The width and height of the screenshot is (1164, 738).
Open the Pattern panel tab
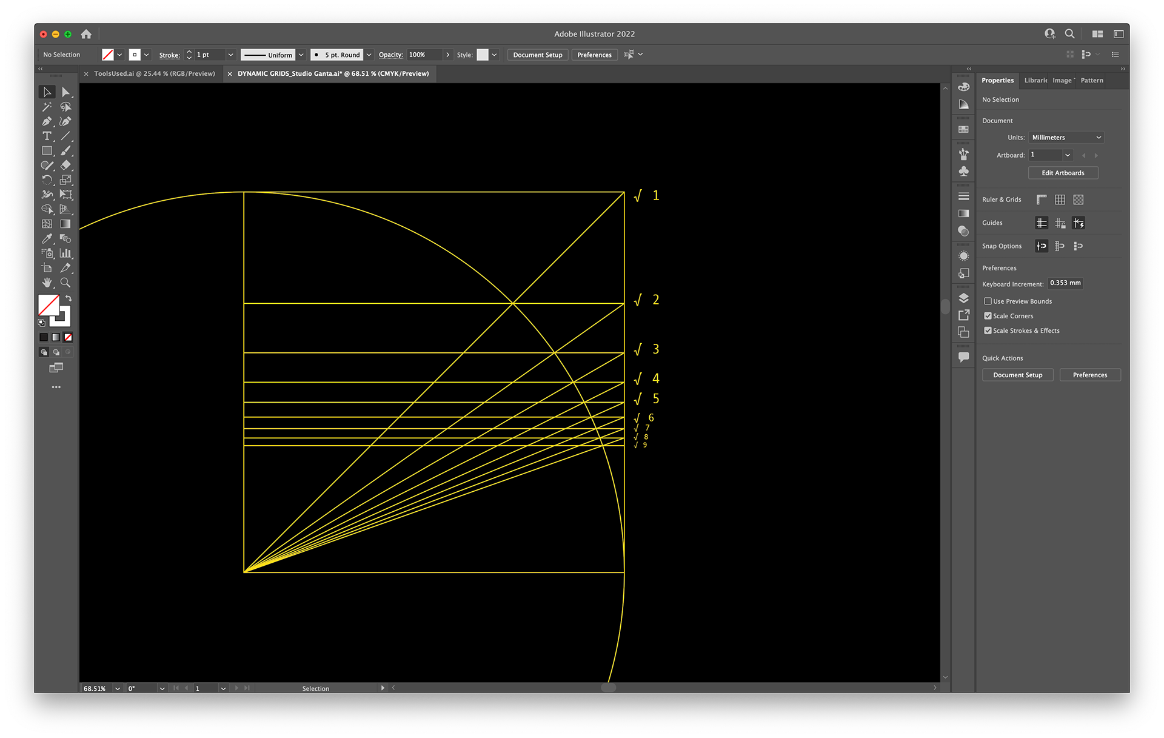pyautogui.click(x=1091, y=80)
